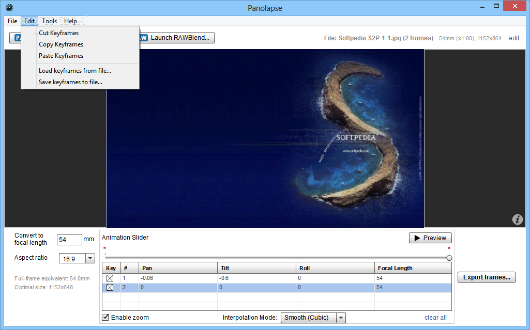Close the Panolapse window

tap(515, 6)
